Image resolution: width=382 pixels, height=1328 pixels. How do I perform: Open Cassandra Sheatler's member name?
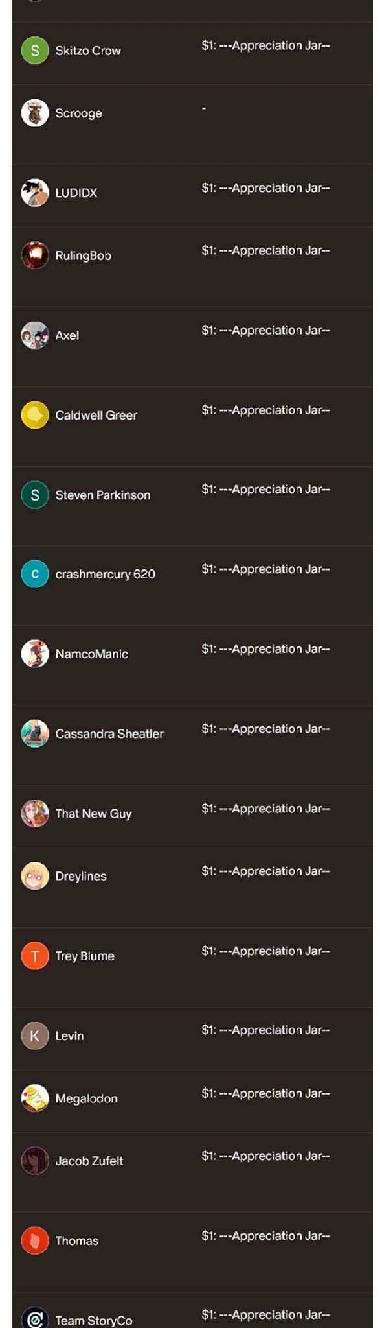click(x=109, y=733)
